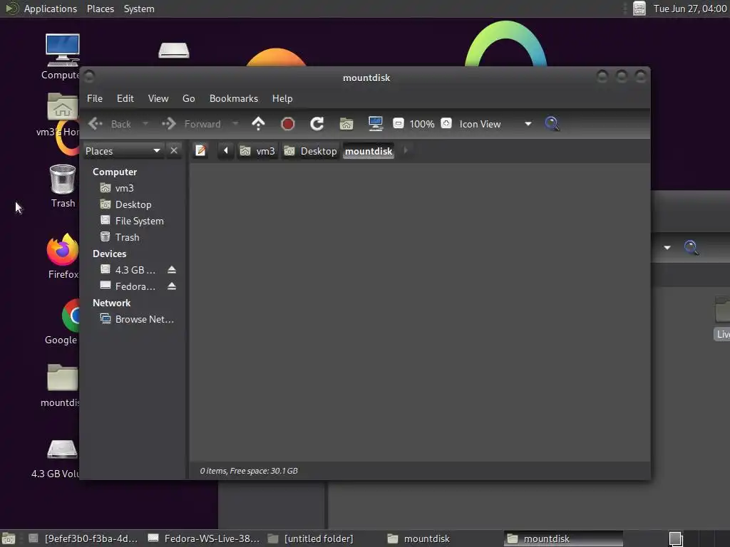Open the Edit menu
The width and height of the screenshot is (730, 547).
click(125, 98)
